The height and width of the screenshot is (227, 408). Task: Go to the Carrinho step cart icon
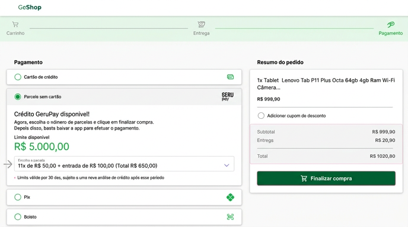[15, 24]
